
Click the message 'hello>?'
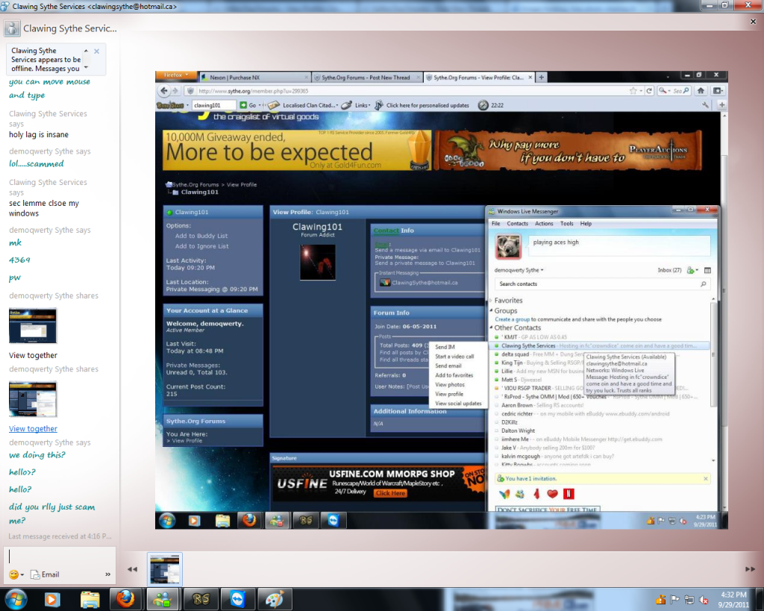coord(22,472)
